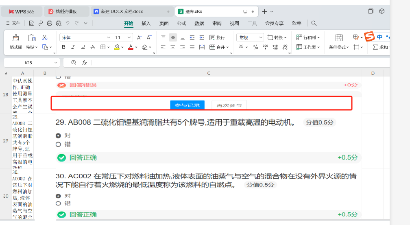Open the 新建 DOCX 文档.docx tab
The image size is (410, 225).
(x=132, y=11)
